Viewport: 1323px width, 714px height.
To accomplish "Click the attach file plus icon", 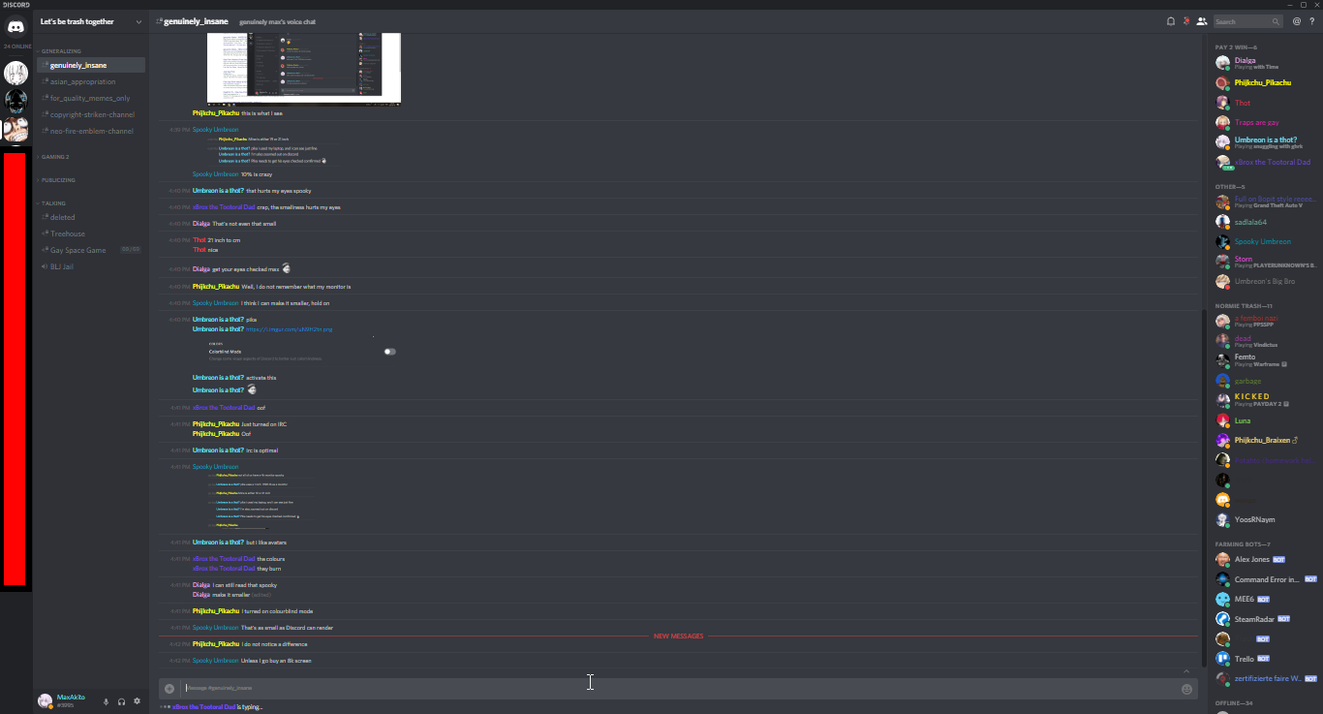I will [169, 689].
